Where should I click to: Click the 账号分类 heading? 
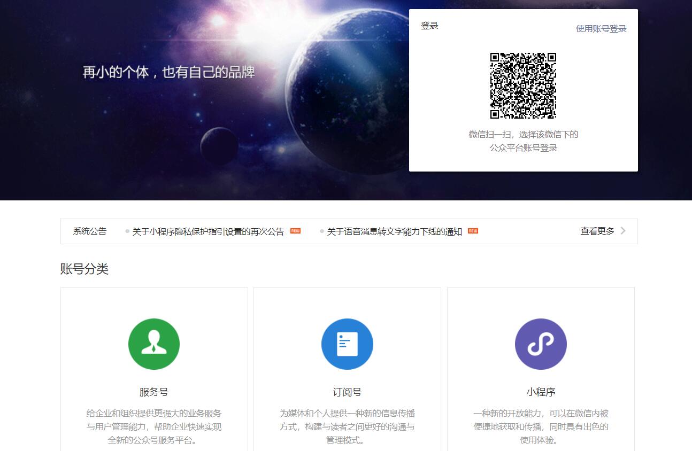pyautogui.click(x=84, y=269)
